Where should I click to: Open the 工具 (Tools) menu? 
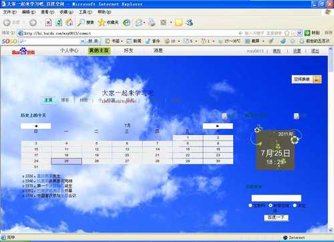tap(86, 12)
